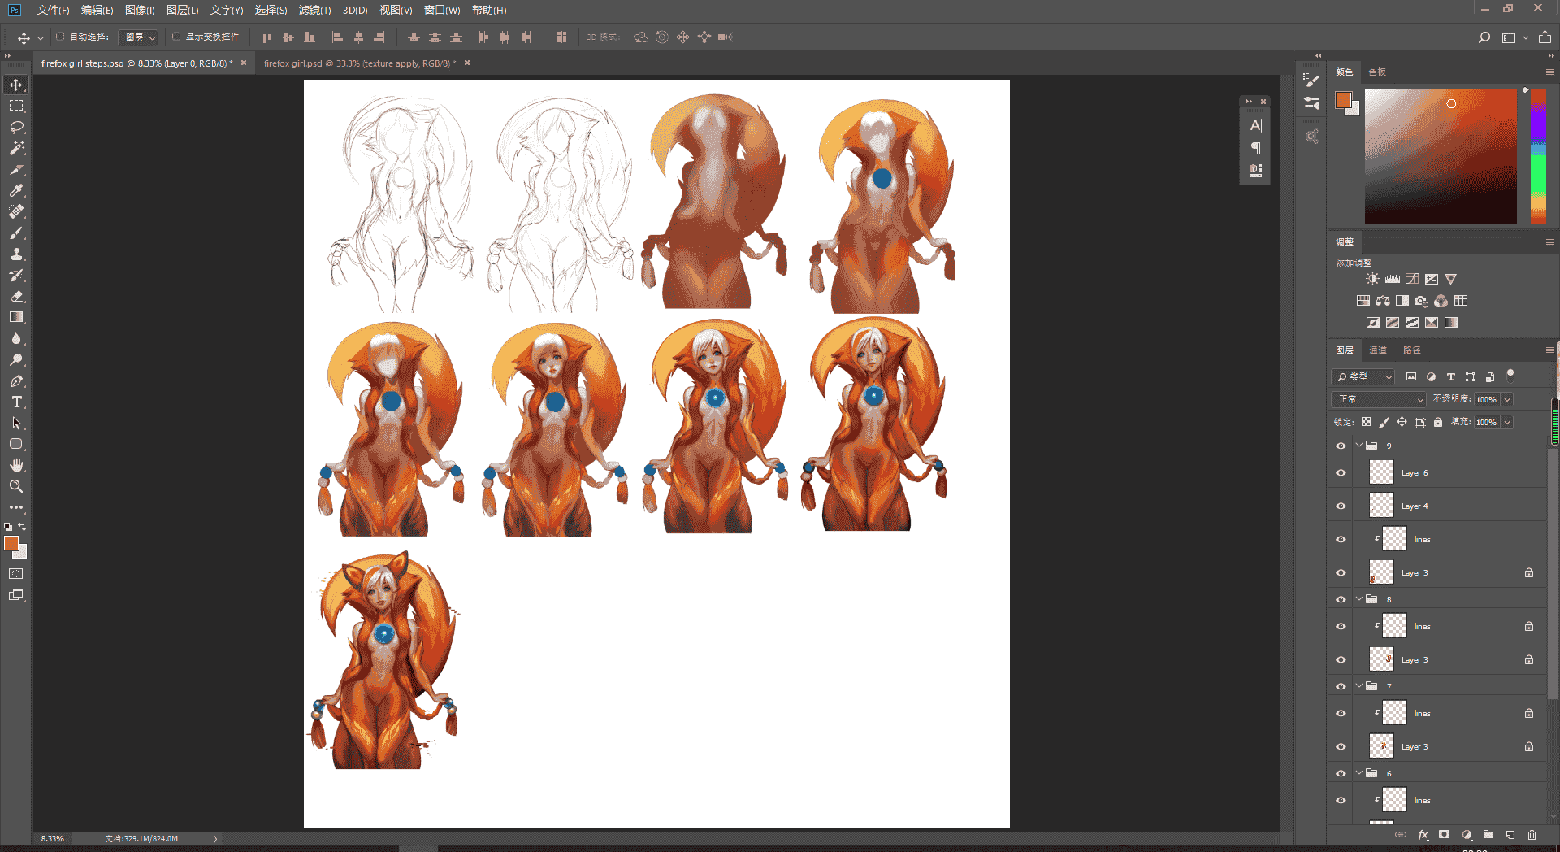Click the foreground color swatch in toolbar
This screenshot has height=852, width=1560.
click(11, 543)
